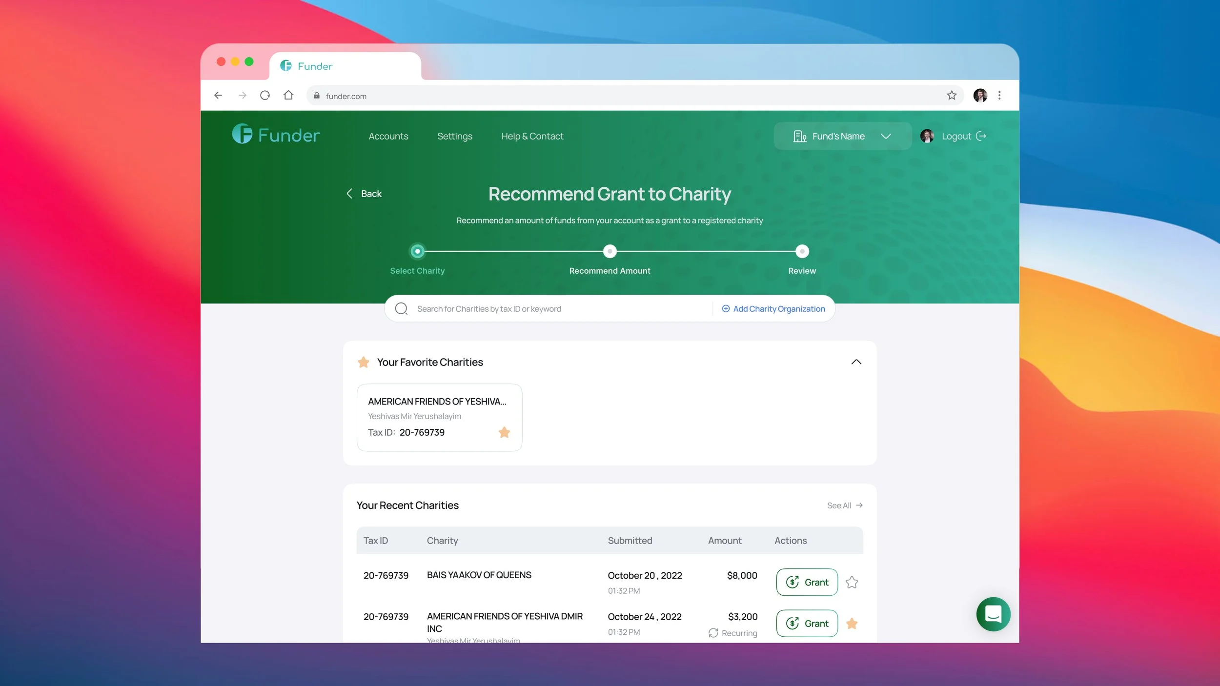The image size is (1220, 686).
Task: Favorite Bais Yaakov of Queens star
Action: point(852,582)
